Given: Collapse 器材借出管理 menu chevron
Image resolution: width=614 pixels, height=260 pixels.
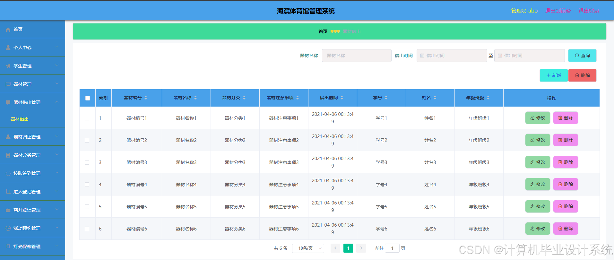Looking at the screenshot, I should [57, 102].
